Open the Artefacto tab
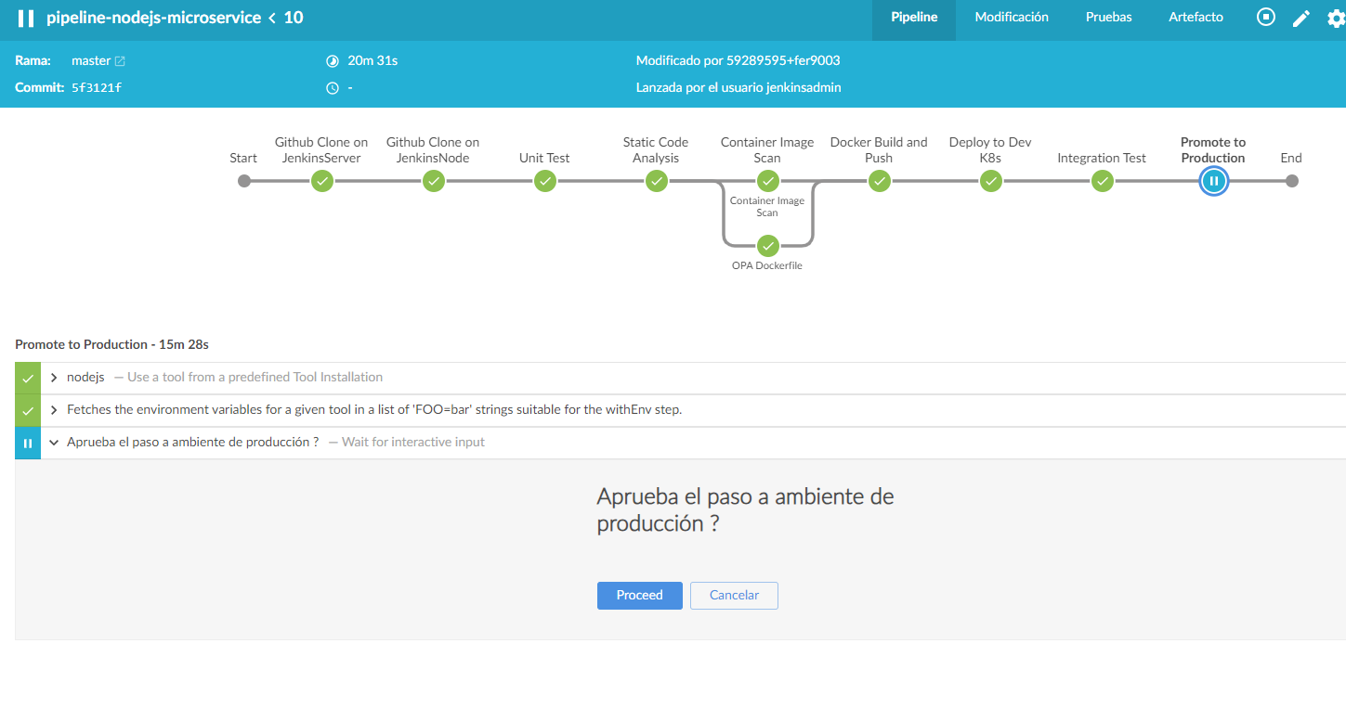Image resolution: width=1346 pixels, height=708 pixels. (1196, 18)
